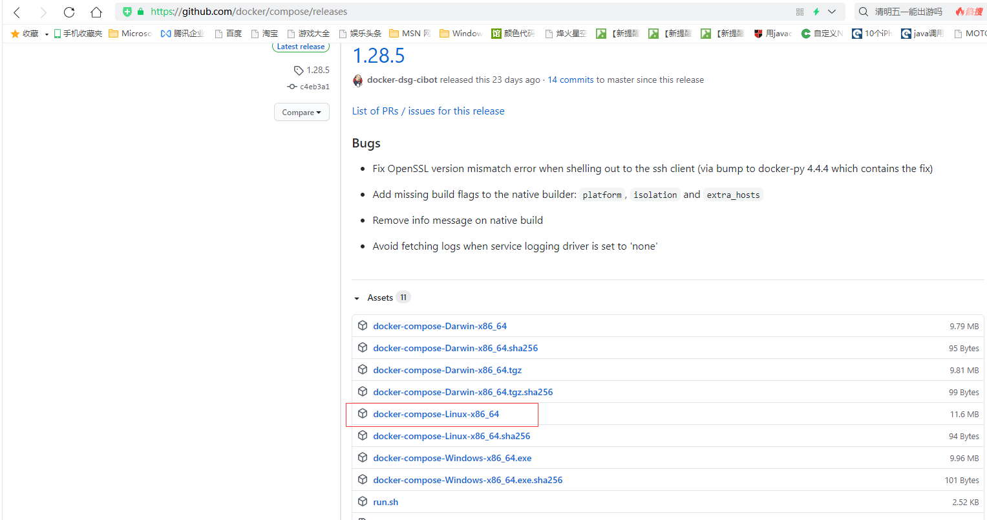Download docker-compose-Linux-x86_64 binary
Viewport: 987px width, 520px height.
coord(436,414)
